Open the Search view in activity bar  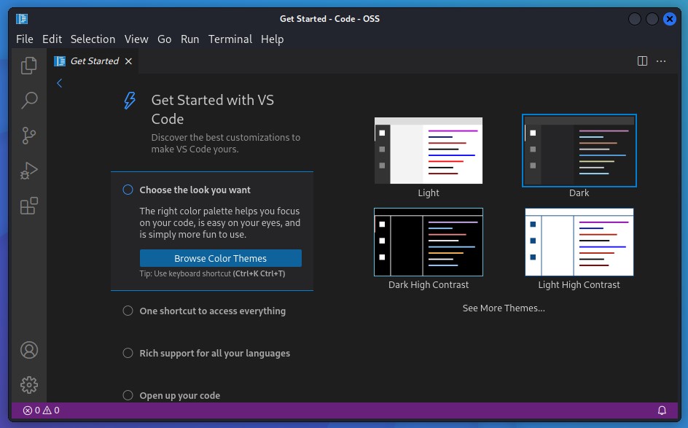tap(29, 101)
